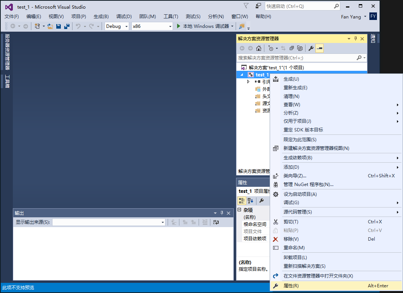403x293 pixels.
Task: Click the Home icon in Solution Explorer
Action: 259,48
